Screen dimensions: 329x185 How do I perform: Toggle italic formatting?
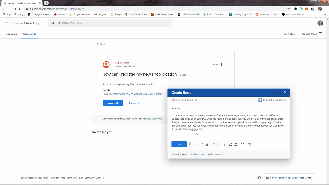(202, 144)
